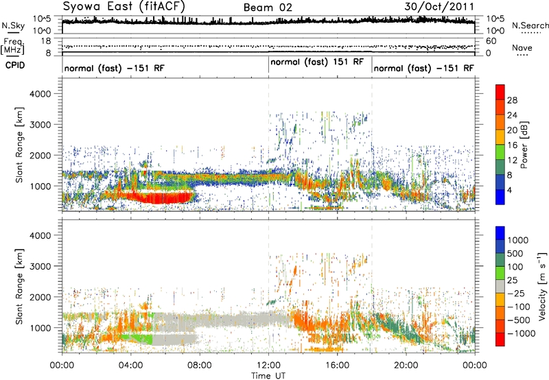Click the 'Velocity [m s-1]' color bar title
The height and width of the screenshot is (380, 549).
[542, 286]
